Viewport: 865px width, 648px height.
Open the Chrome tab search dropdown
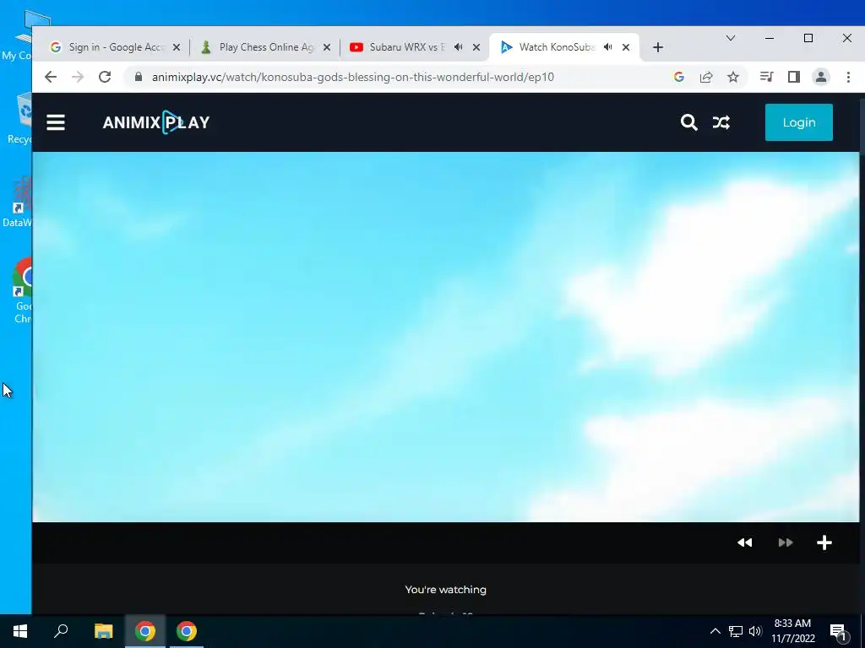(x=731, y=38)
